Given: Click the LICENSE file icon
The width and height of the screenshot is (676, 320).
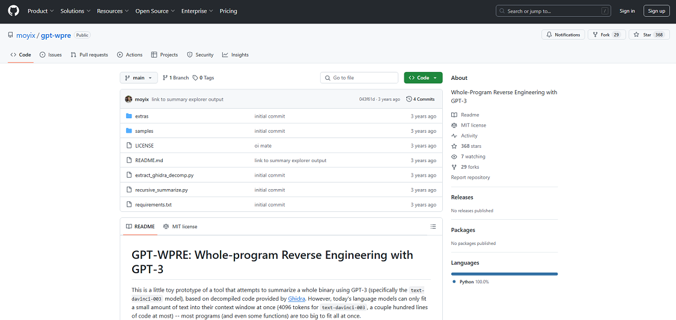Looking at the screenshot, I should 129,145.
